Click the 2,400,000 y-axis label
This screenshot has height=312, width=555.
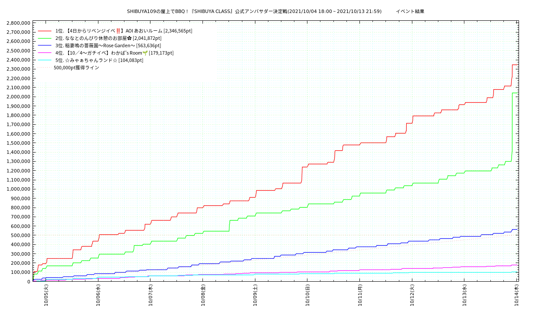(x=19, y=60)
